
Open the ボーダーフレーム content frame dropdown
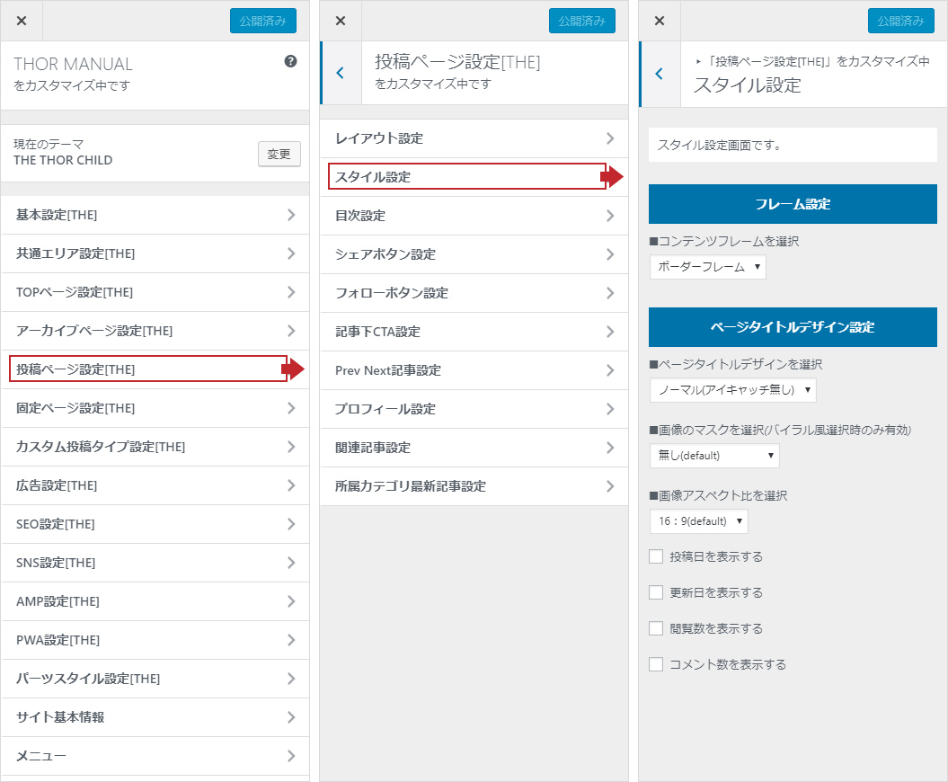(708, 267)
